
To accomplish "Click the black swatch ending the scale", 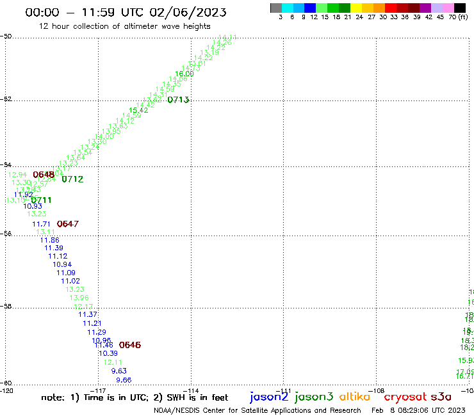I will [459, 8].
